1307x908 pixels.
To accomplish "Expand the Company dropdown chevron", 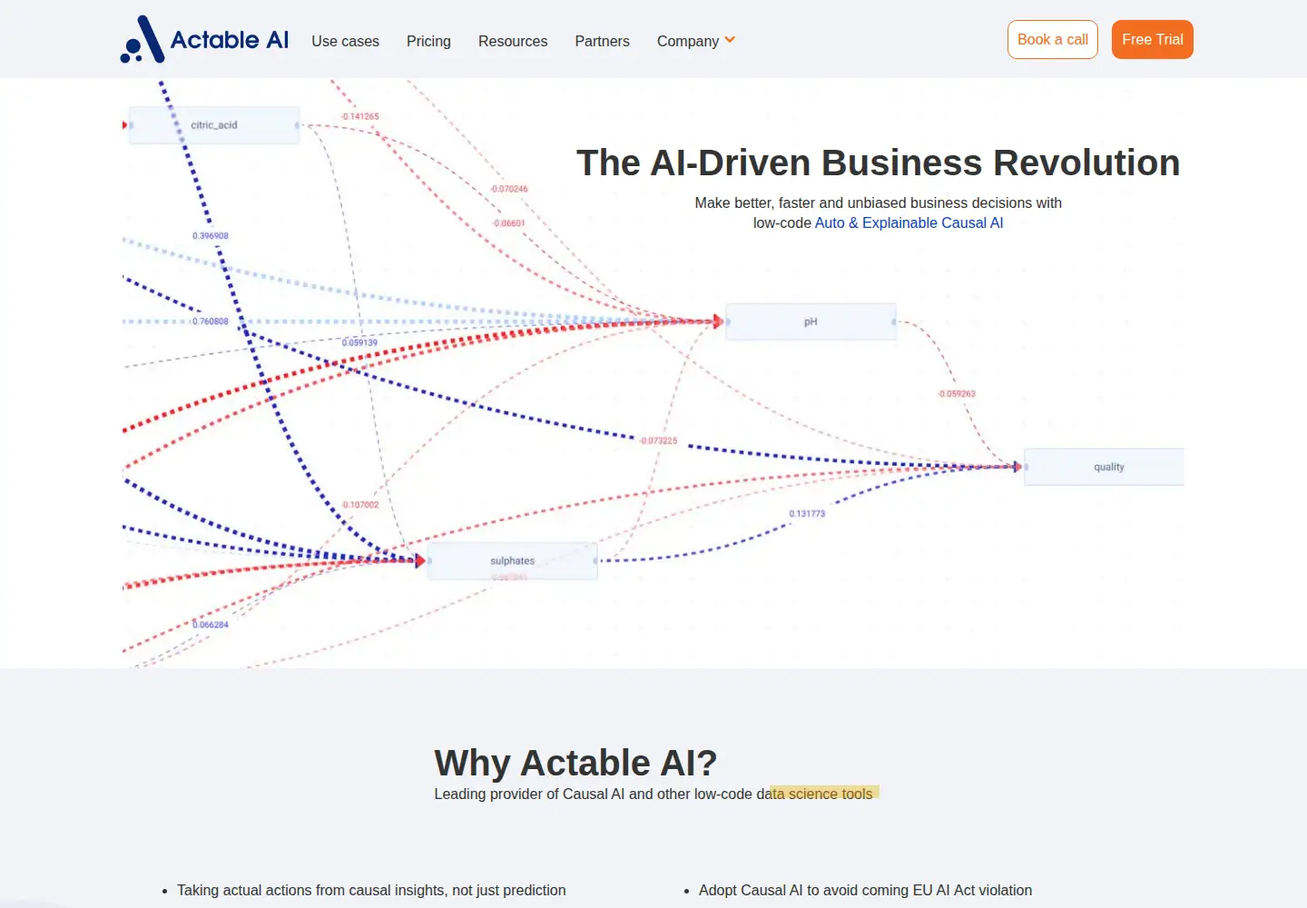I will 730,40.
